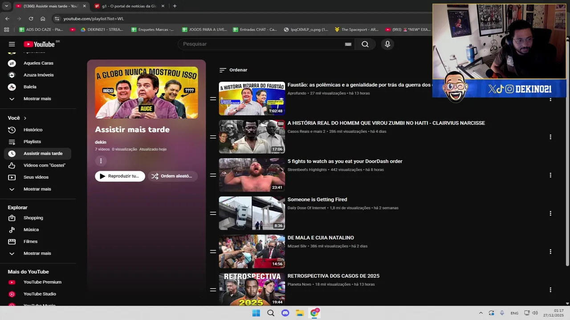Go to the YouTube home logo

pyautogui.click(x=39, y=44)
